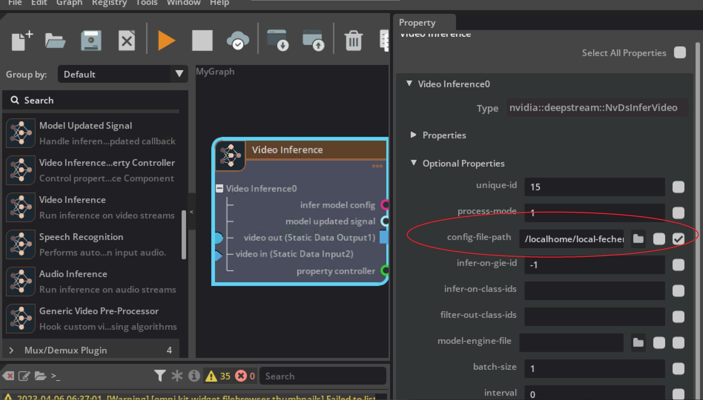Click the browse folder icon for model-engine-file

tap(638, 342)
